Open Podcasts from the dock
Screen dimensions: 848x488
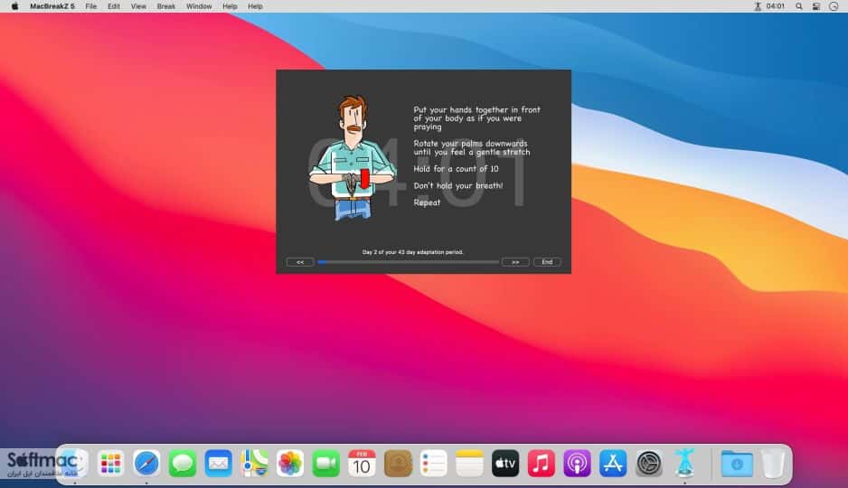pyautogui.click(x=577, y=464)
